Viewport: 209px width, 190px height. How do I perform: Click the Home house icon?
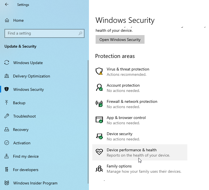point(7,20)
